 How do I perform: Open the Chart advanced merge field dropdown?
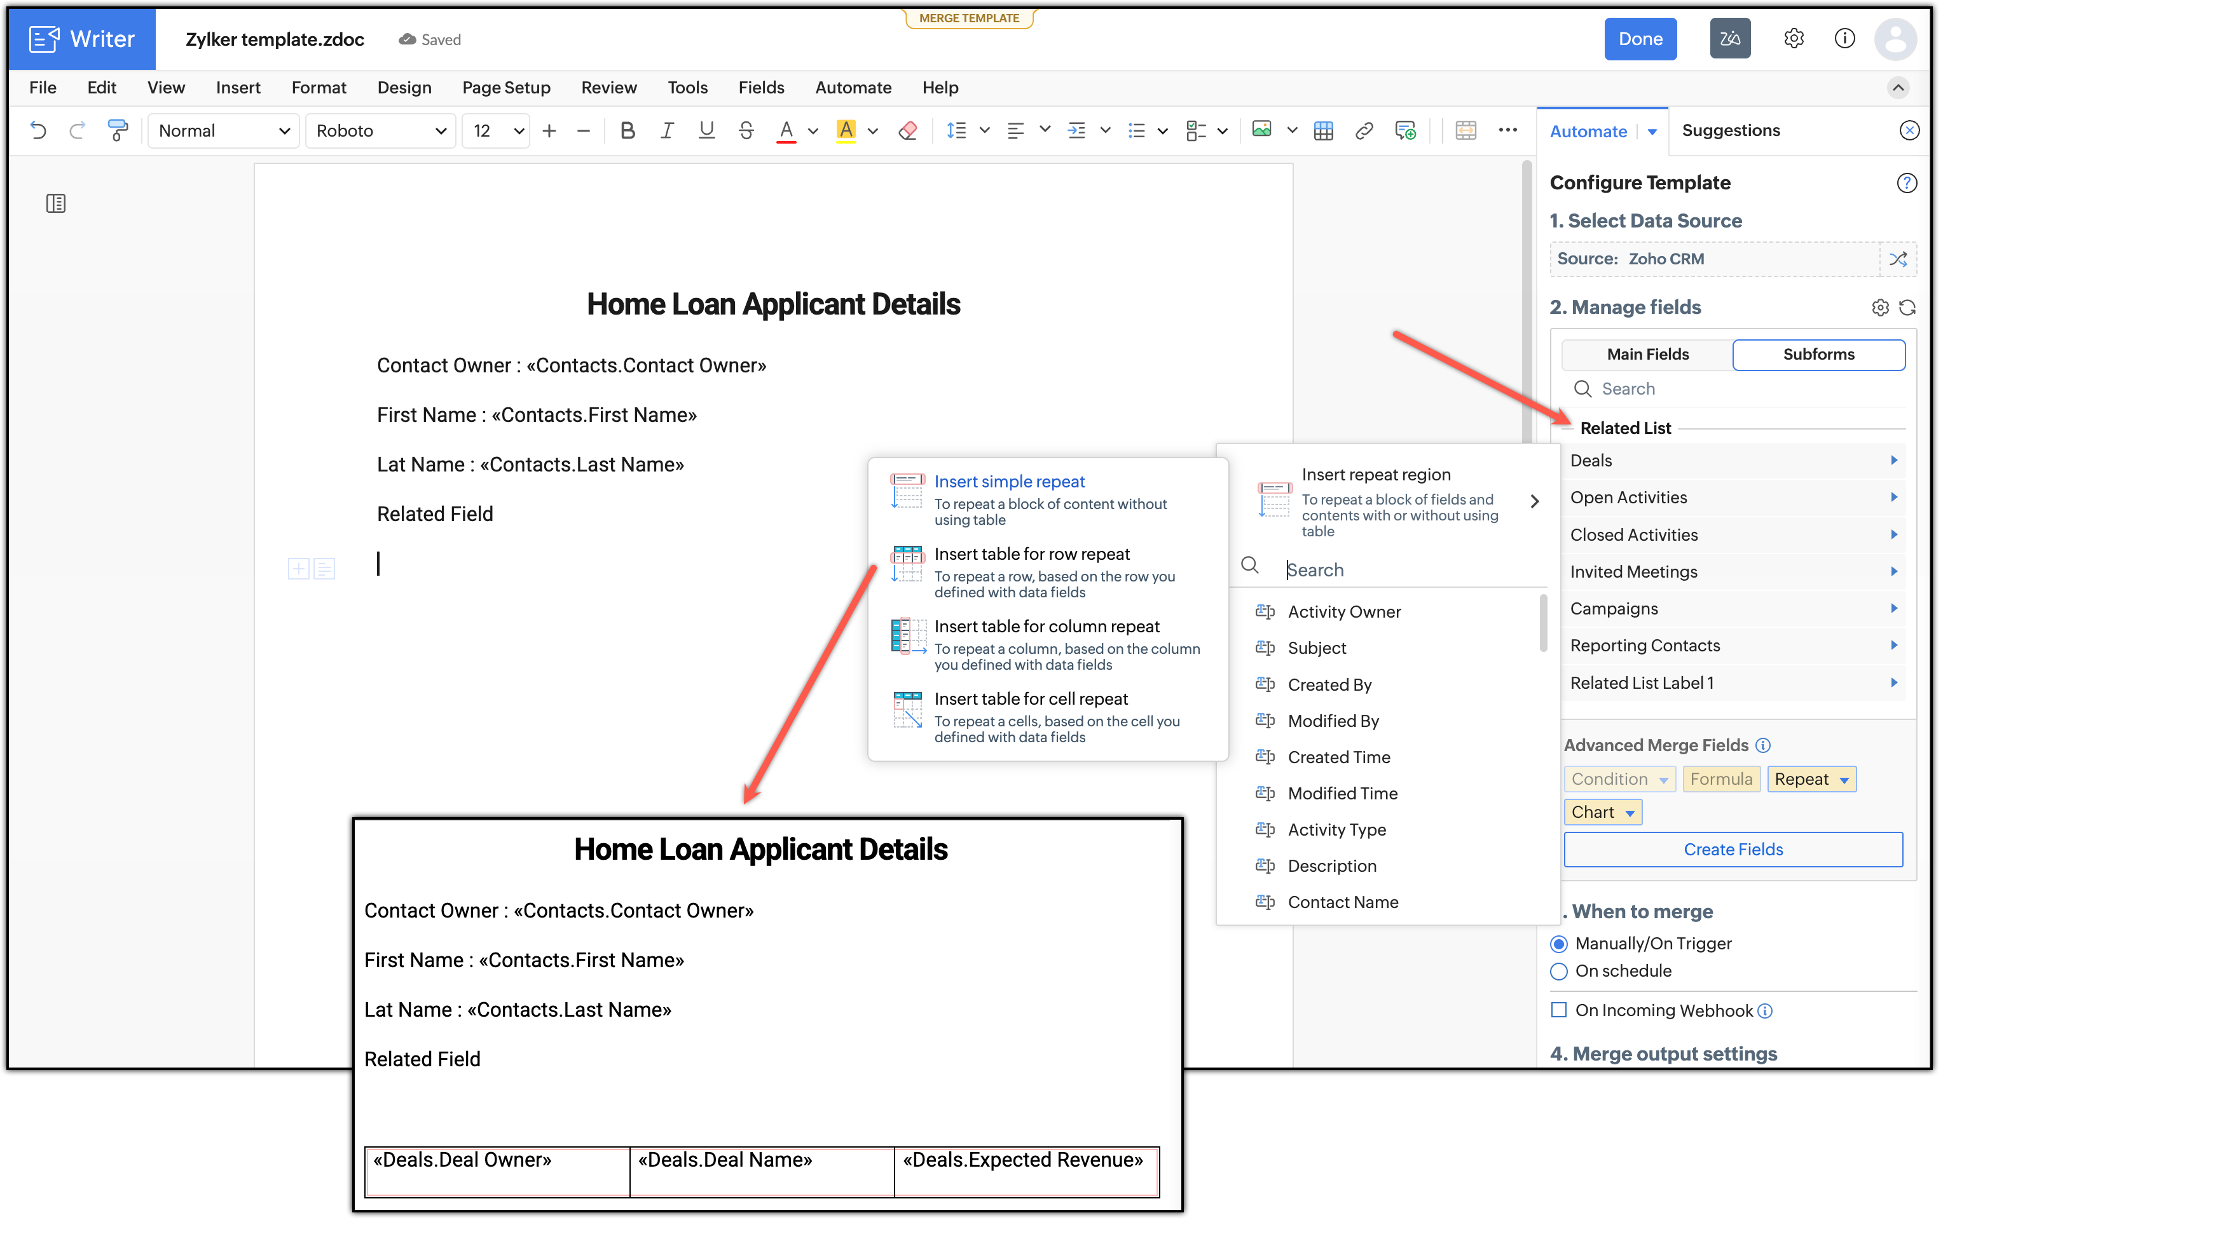1602,812
